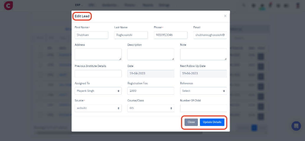Click the app logo in the header
Screen dimensions: 305x141
8,5
